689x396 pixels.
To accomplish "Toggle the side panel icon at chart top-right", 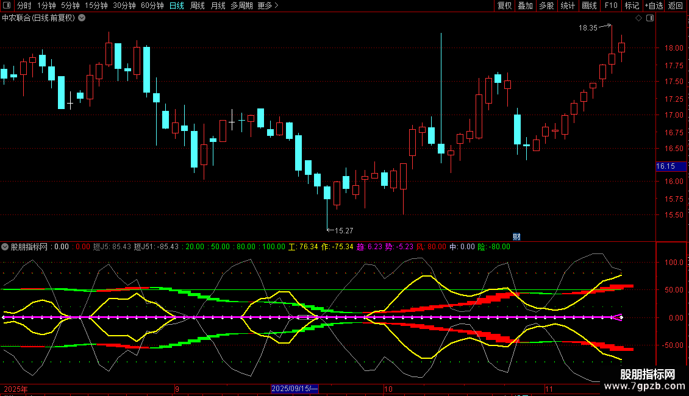I will pyautogui.click(x=650, y=18).
